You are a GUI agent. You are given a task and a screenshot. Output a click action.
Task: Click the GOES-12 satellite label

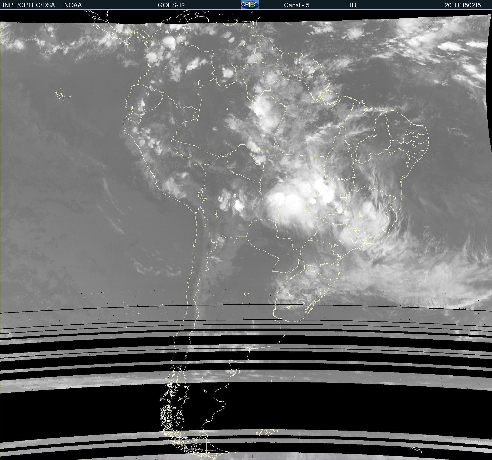pos(171,5)
